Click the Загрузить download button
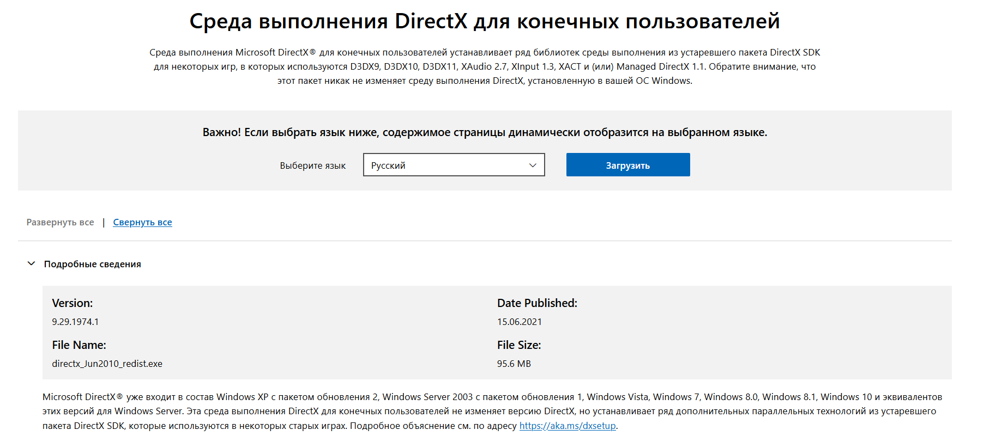Image resolution: width=996 pixels, height=436 pixels. (x=627, y=165)
